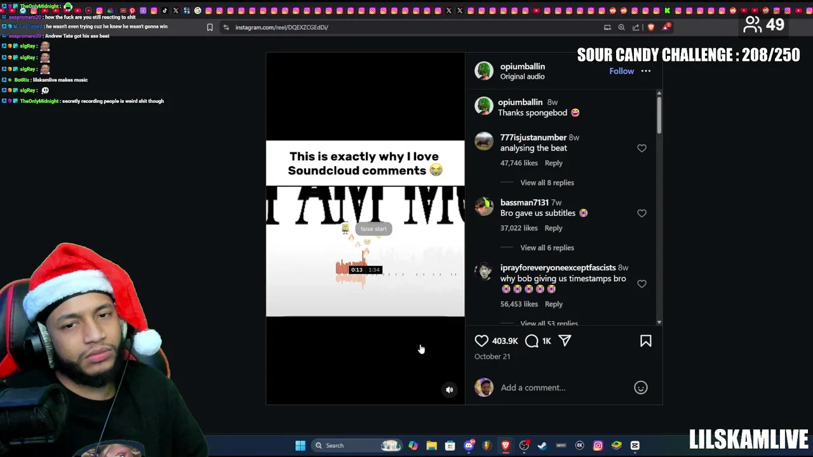The width and height of the screenshot is (813, 457).
Task: Open comments via the speech bubble icon
Action: point(532,341)
